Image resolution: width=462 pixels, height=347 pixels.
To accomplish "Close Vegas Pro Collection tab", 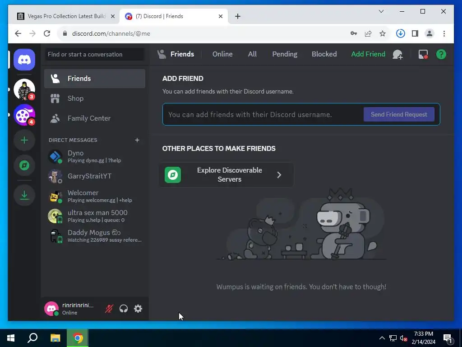I will click(112, 16).
